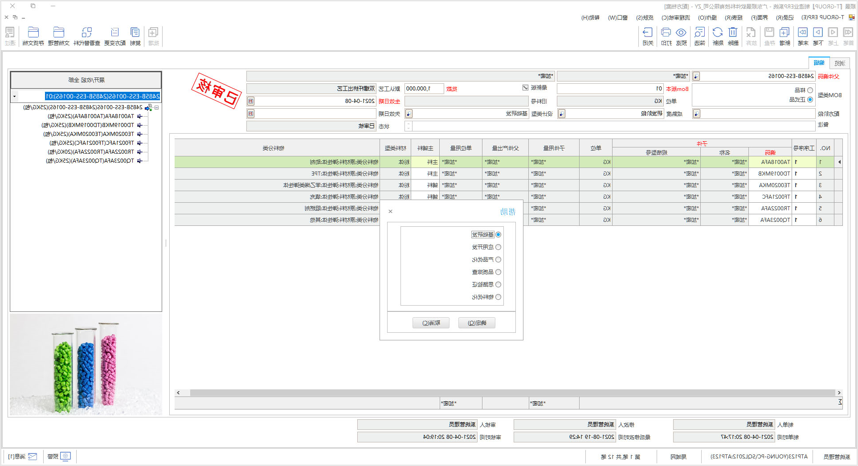Click the 展开/收起 全部 button
Screen dimensions: 858x466
point(86,80)
